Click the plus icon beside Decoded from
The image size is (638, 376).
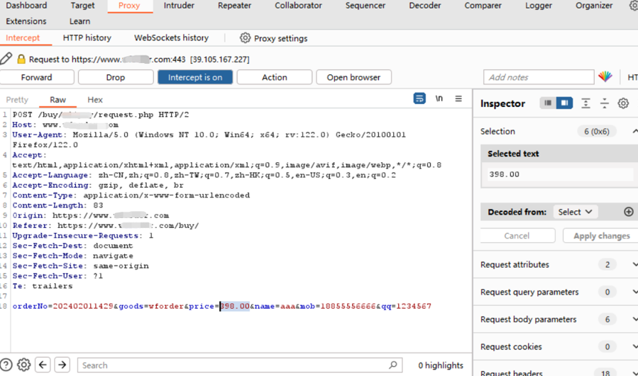pos(629,212)
